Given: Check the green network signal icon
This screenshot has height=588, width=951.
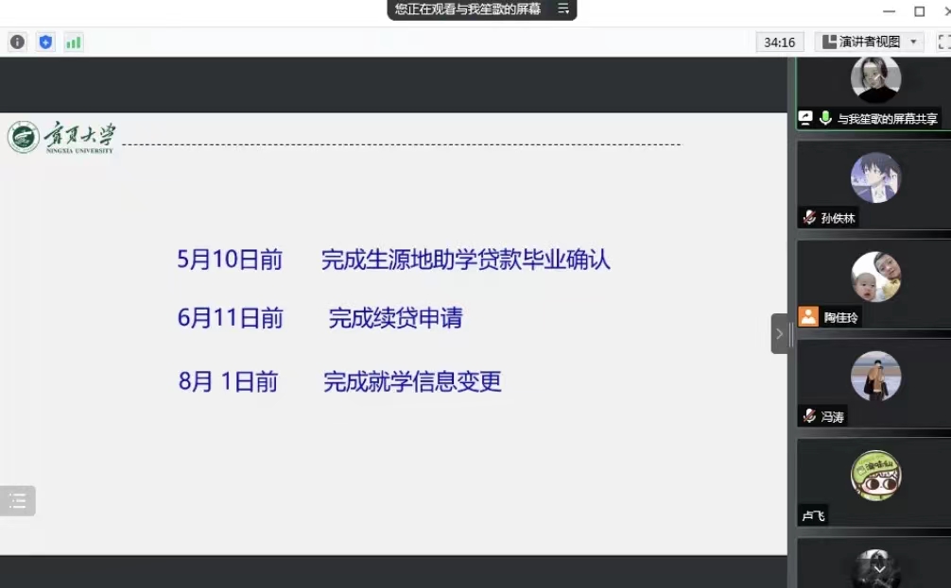Looking at the screenshot, I should click(x=73, y=42).
